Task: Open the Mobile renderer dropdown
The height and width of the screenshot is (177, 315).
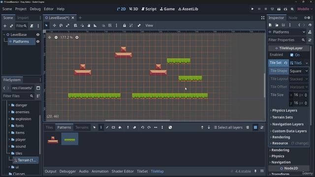Action: [305, 9]
